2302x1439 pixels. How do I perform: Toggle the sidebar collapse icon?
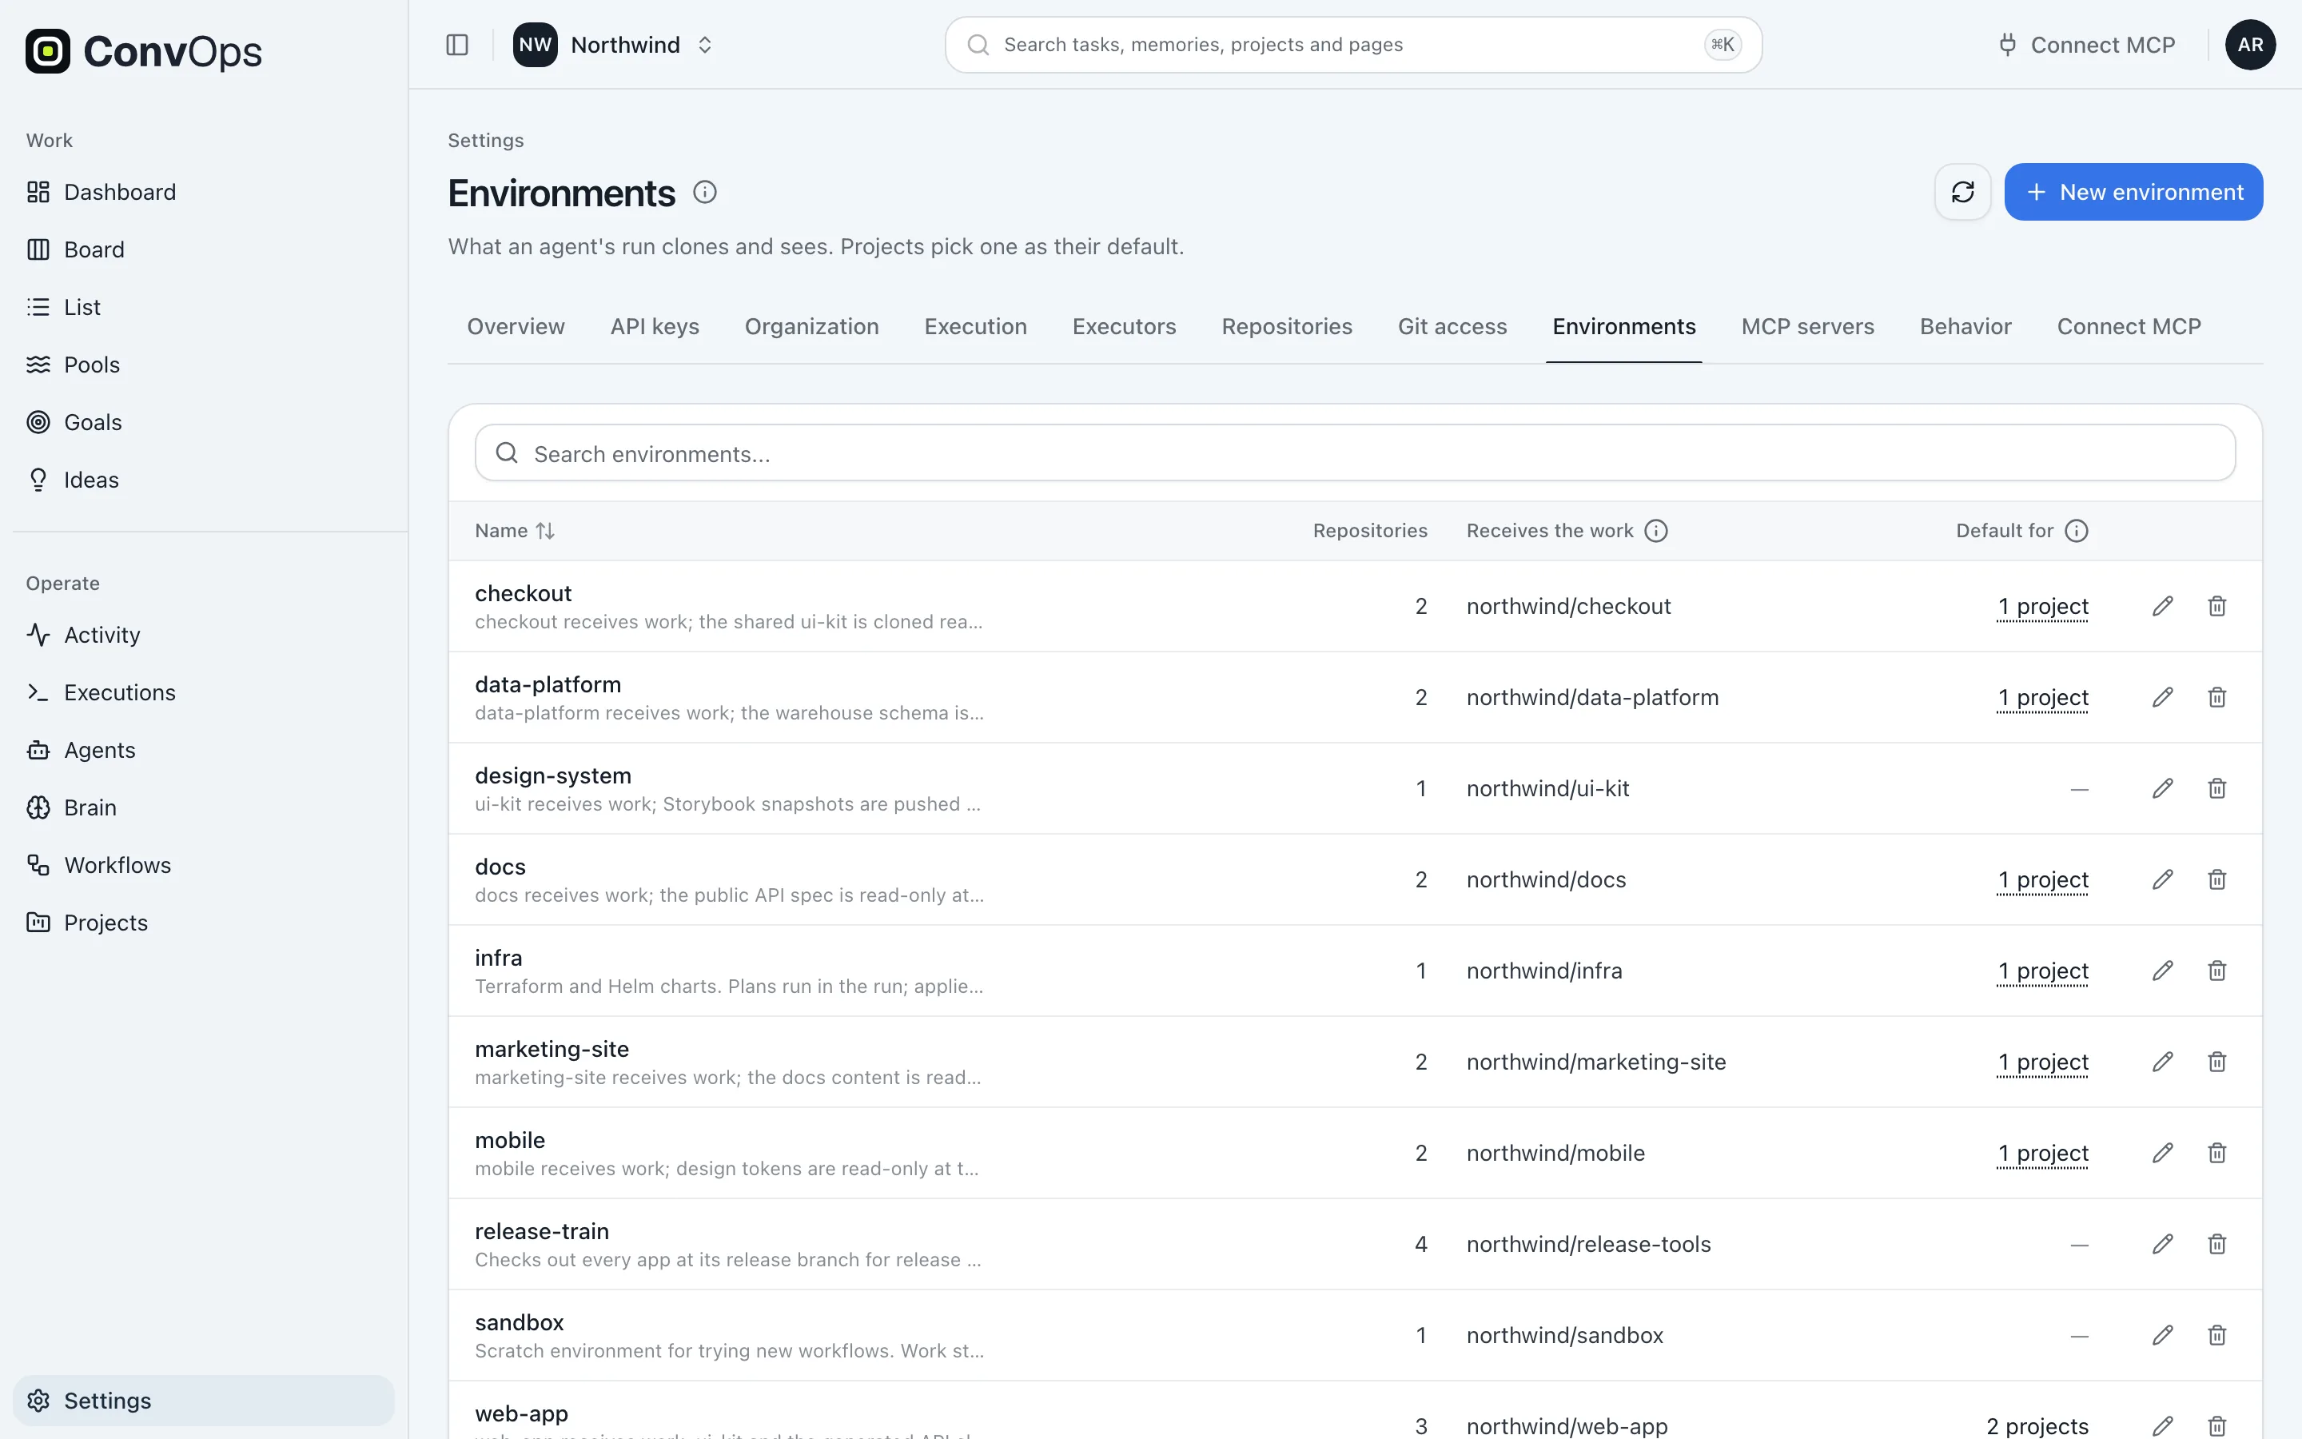tap(456, 45)
